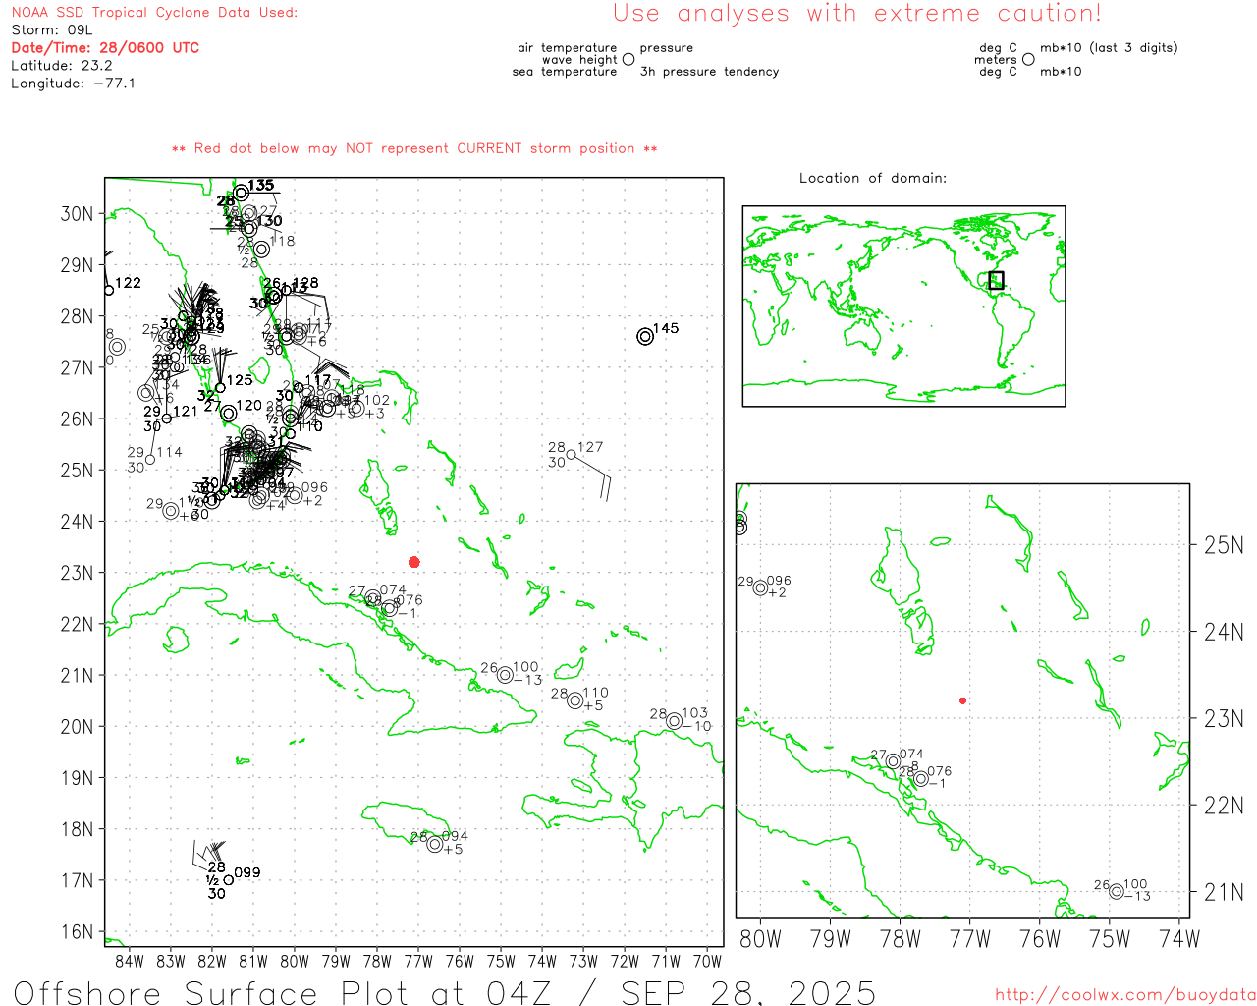
Task: Click the red dot disclaimer note
Action: point(414,149)
